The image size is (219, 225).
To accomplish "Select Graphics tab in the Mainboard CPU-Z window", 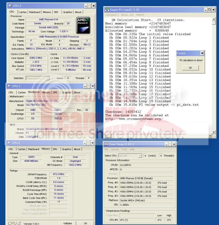I will (x=67, y=93).
